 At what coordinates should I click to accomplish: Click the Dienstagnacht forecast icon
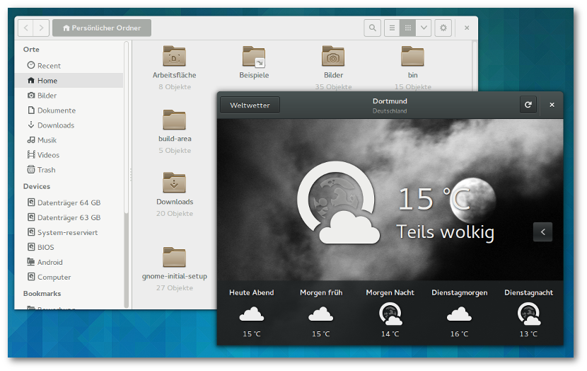[x=528, y=313]
